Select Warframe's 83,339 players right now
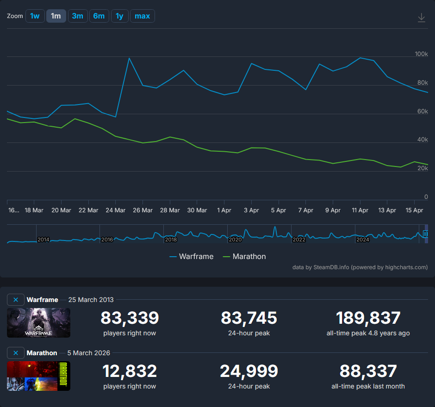435x407 pixels. pos(130,318)
